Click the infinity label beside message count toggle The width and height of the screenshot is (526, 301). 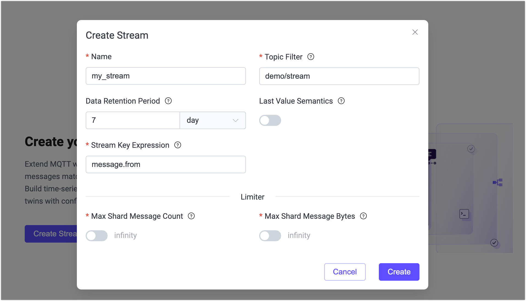coord(125,235)
